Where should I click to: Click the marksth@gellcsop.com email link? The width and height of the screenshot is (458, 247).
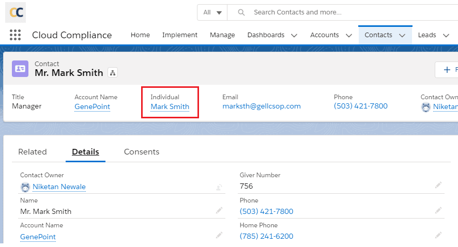[x=262, y=106]
